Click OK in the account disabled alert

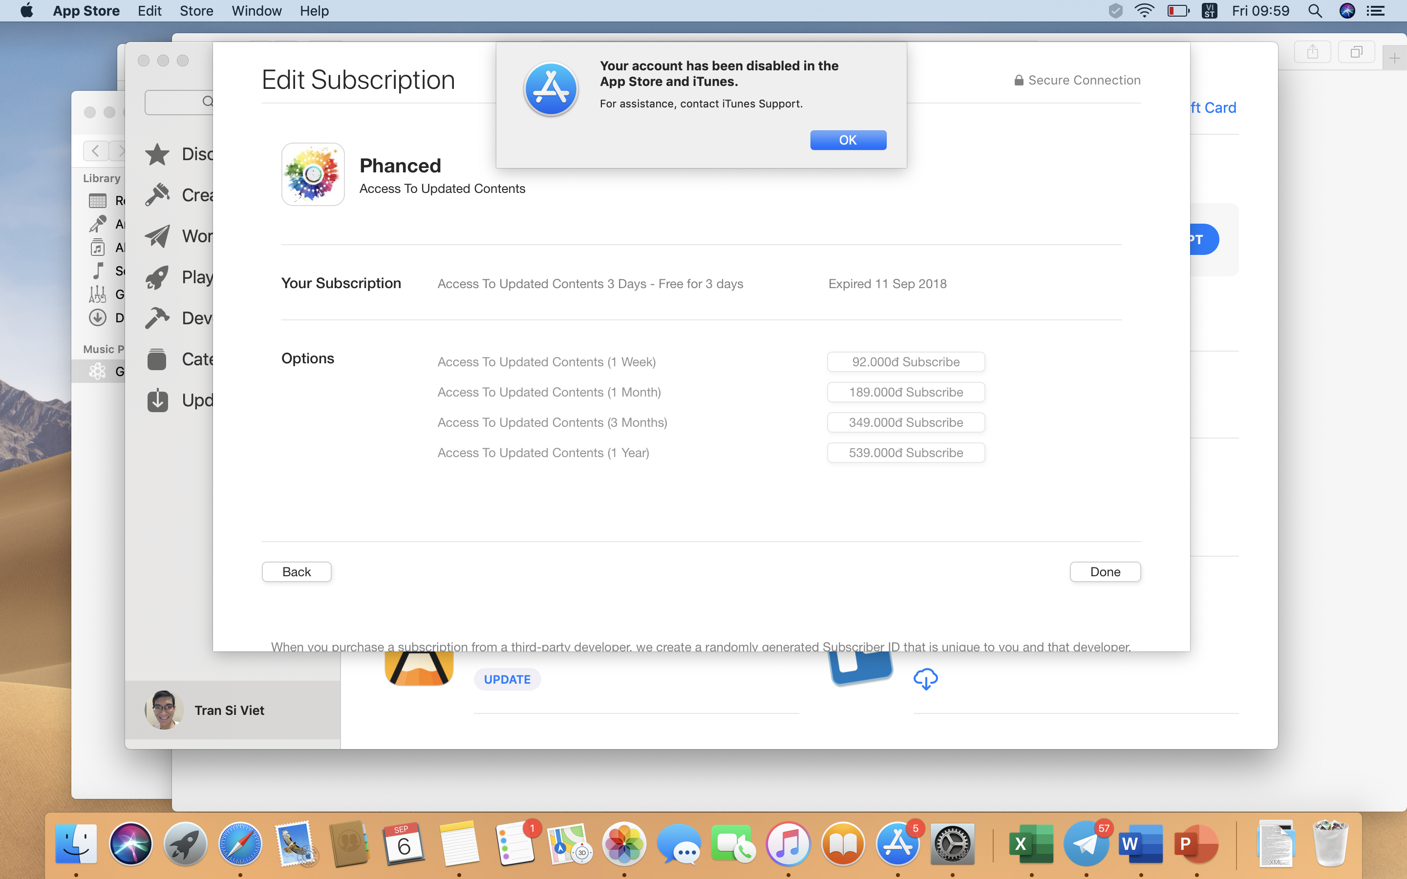click(x=848, y=140)
